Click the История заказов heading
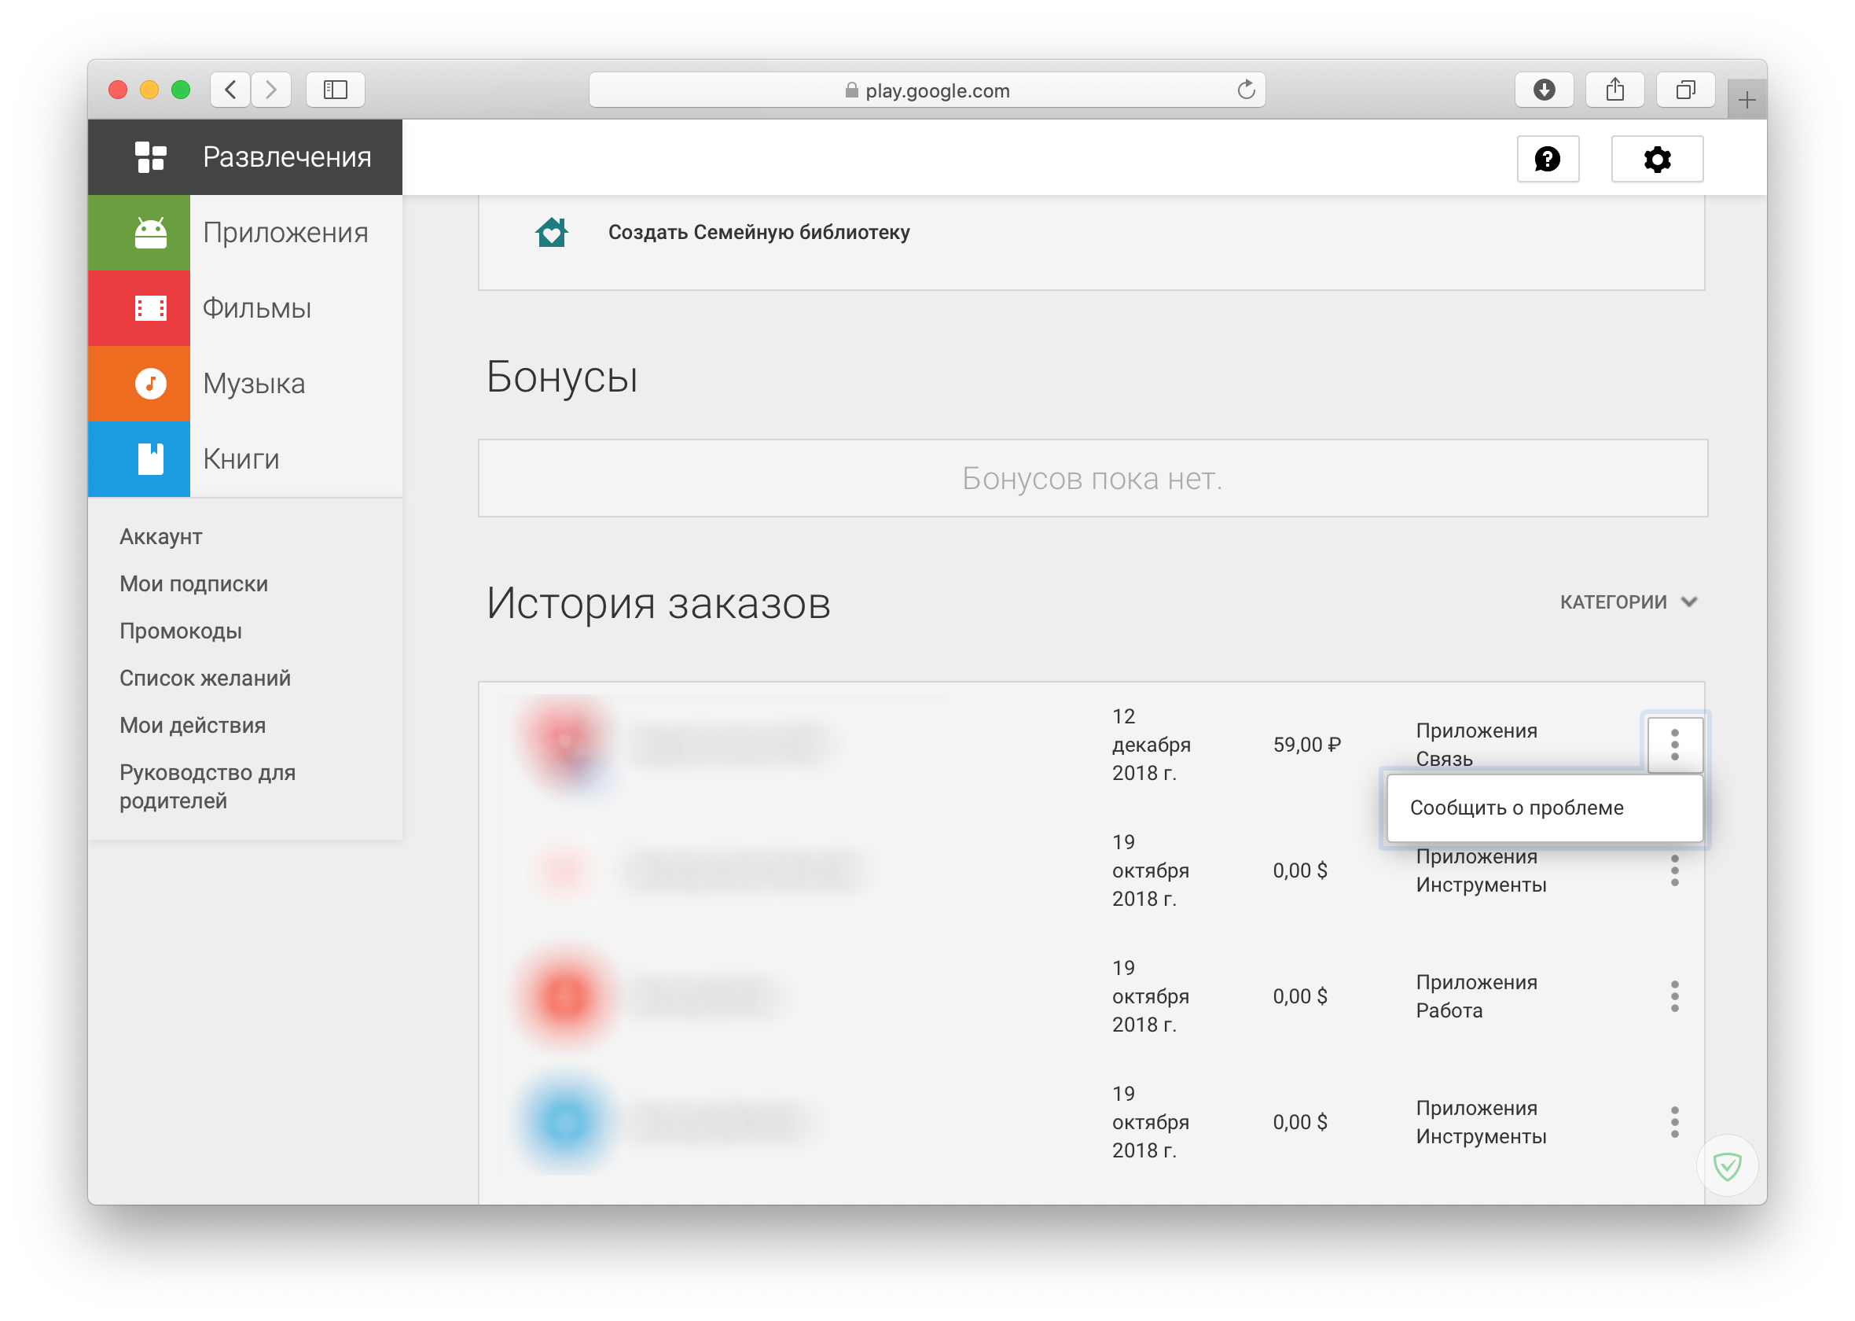The width and height of the screenshot is (1855, 1321). click(x=659, y=604)
